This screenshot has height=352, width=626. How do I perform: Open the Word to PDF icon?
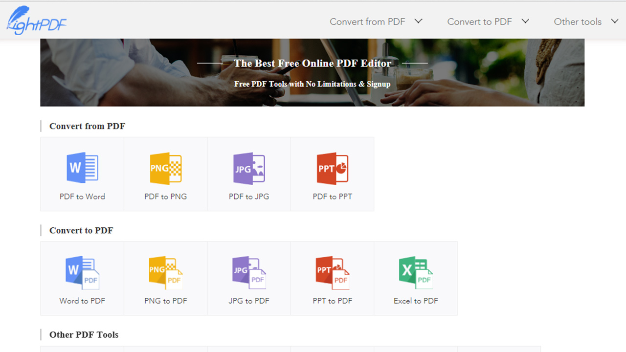point(82,272)
